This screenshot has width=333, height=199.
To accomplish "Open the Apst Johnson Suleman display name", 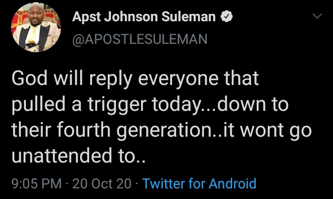I will click(x=144, y=18).
